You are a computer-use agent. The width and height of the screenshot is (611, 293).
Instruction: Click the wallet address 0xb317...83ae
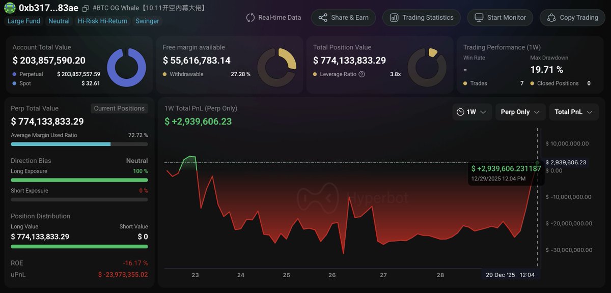pos(49,8)
